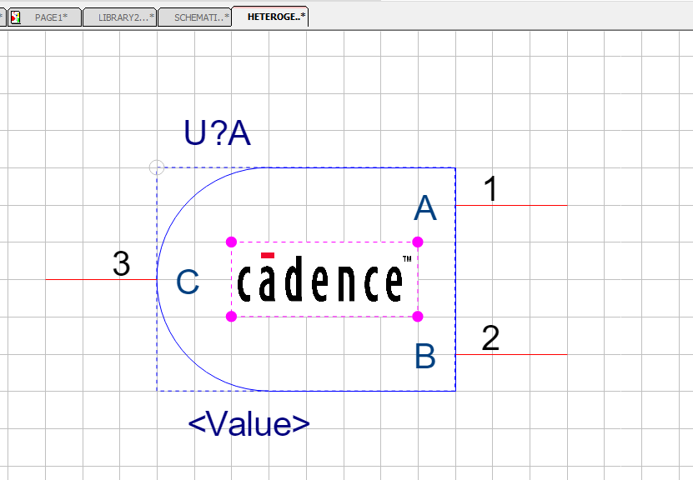Select the HETEROGE.. tab
693x480 pixels.
tap(270, 17)
